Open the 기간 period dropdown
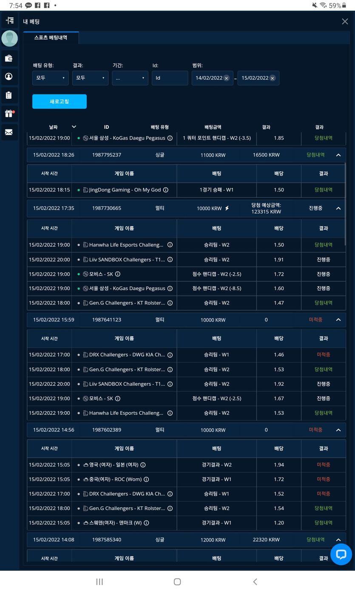This screenshot has width=355, height=592. [130, 78]
